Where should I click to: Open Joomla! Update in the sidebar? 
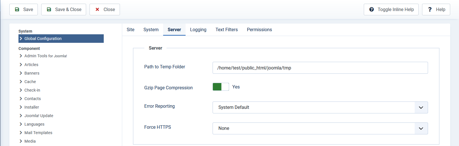[39, 116]
